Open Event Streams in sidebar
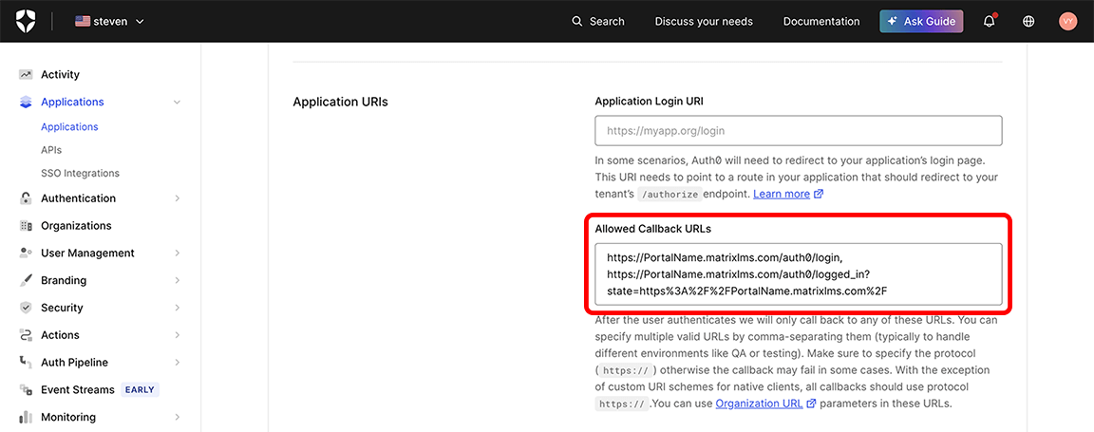This screenshot has height=432, width=1094. pyautogui.click(x=78, y=389)
